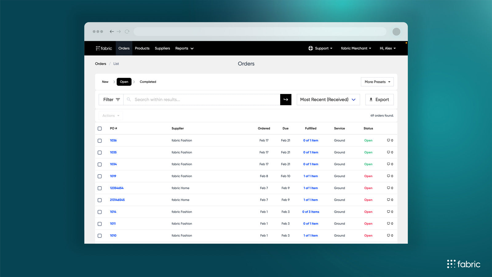492x277 pixels.
Task: Switch to the Completed preset tab
Action: click(148, 82)
